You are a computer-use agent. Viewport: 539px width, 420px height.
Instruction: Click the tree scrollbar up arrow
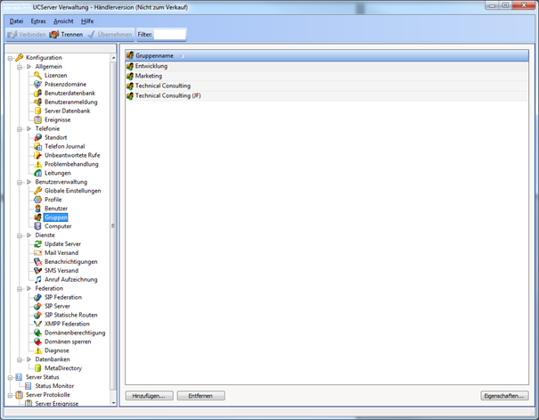pos(113,58)
